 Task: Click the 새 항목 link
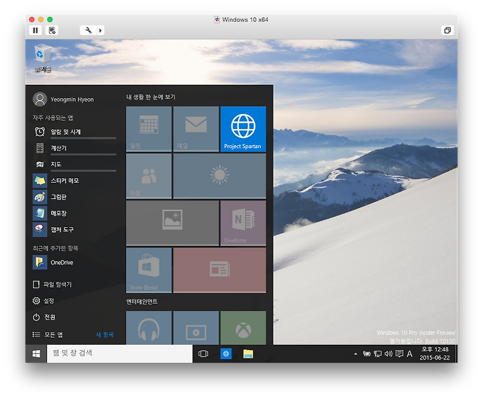tap(105, 335)
